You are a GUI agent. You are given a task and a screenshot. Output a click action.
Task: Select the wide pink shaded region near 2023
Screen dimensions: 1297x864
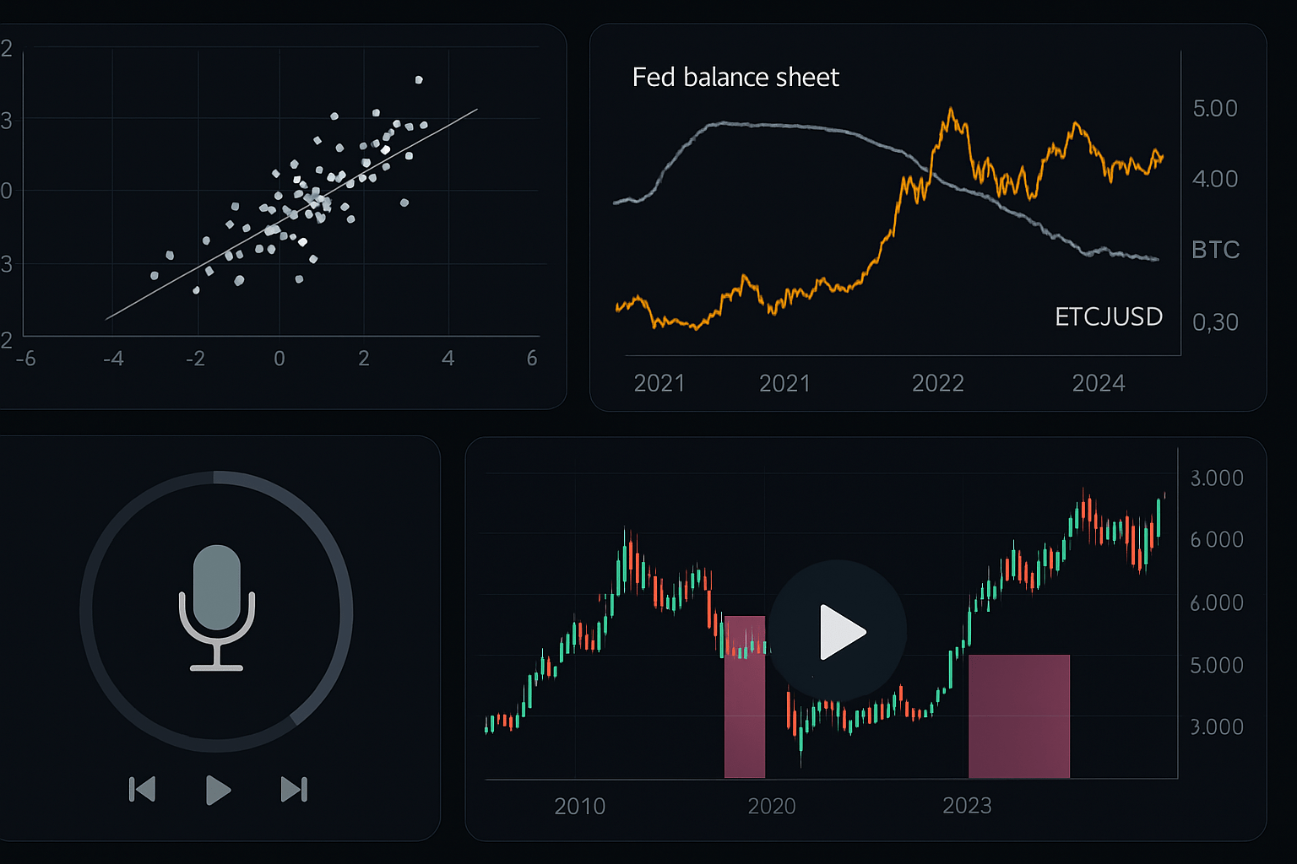pos(1018,715)
